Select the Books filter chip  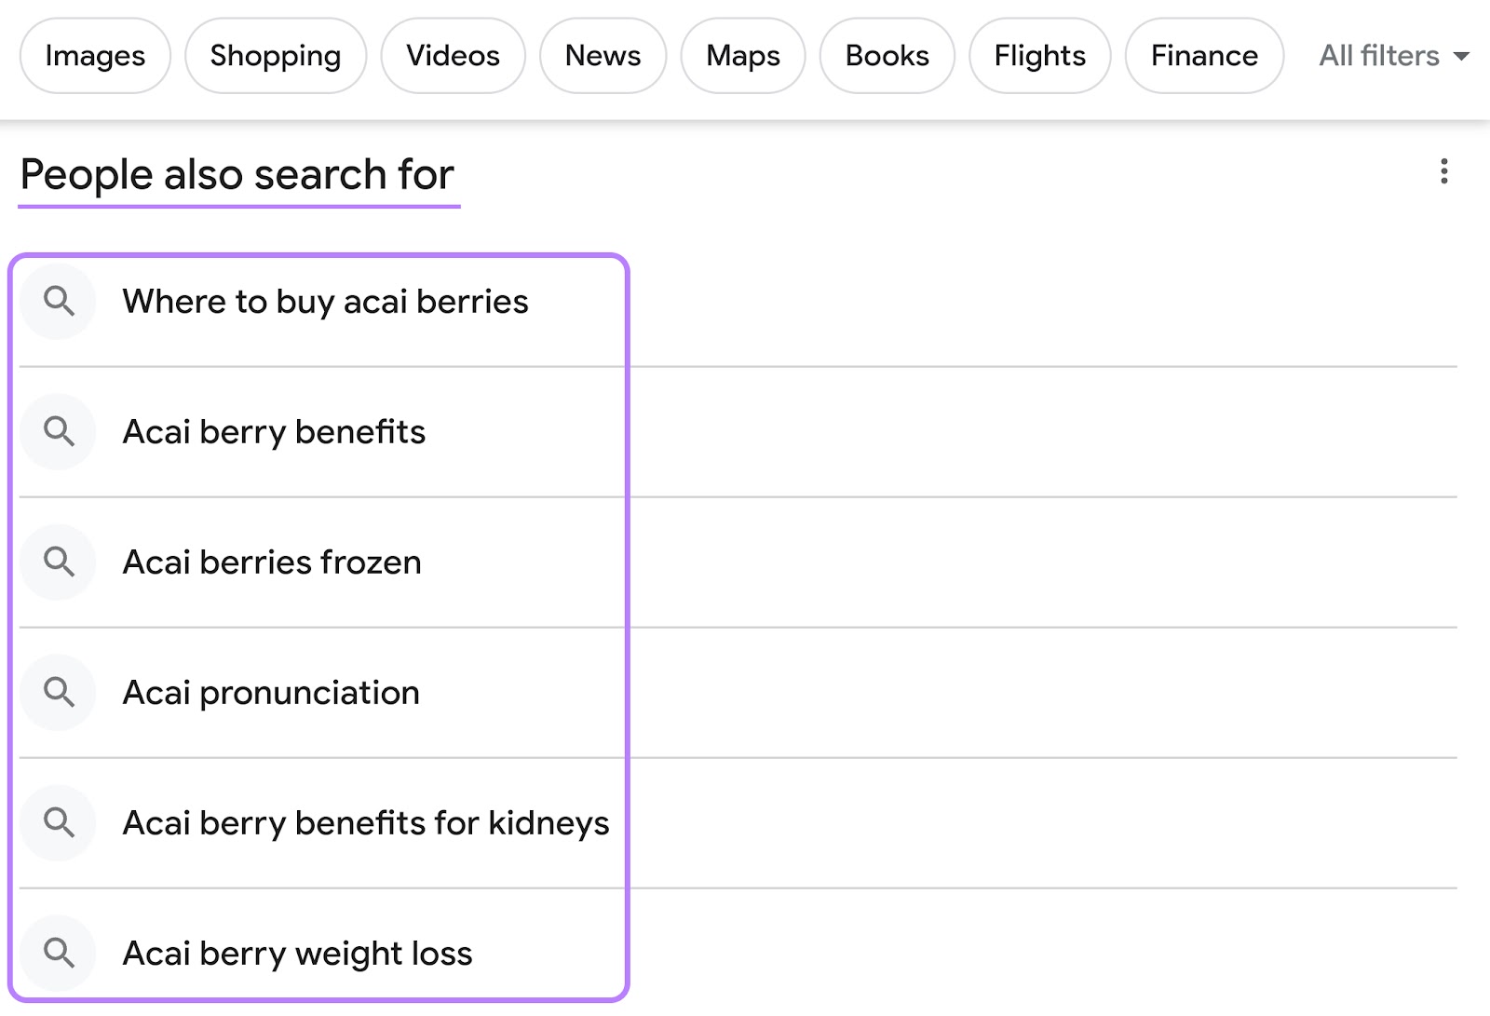(886, 56)
